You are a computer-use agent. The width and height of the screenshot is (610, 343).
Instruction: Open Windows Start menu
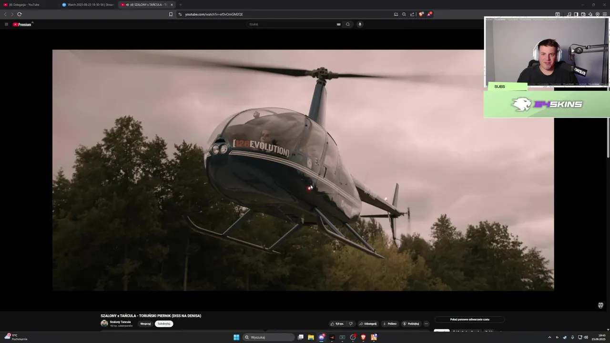point(236,337)
